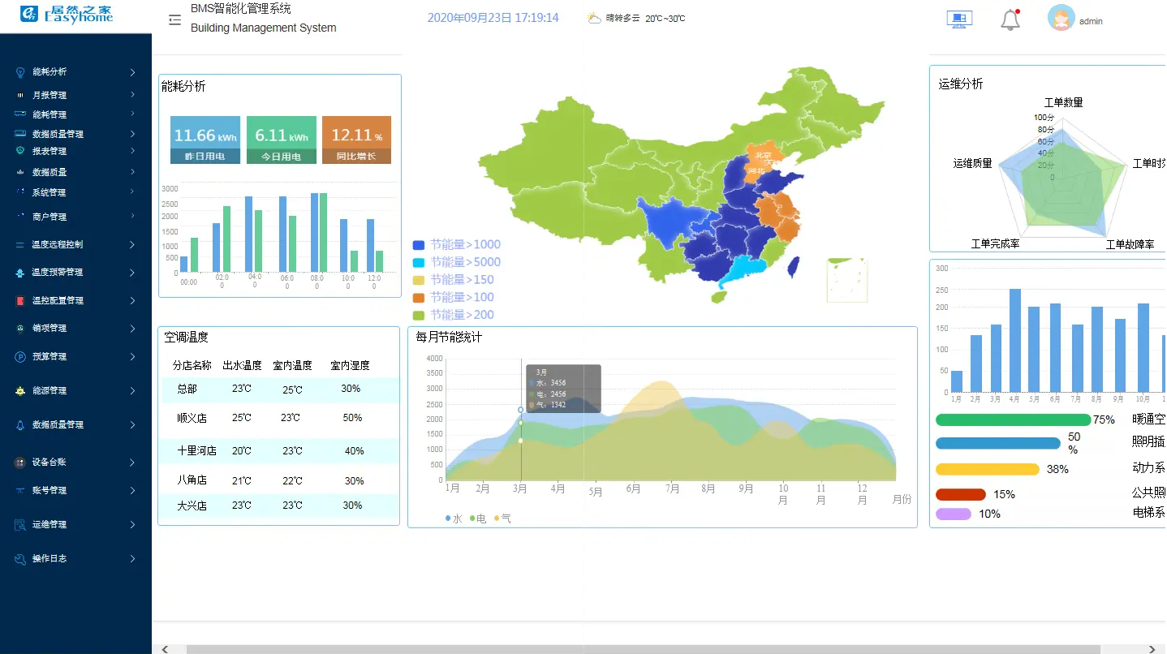This screenshot has height=654, width=1167.
Task: Toggle the 电 series in chart legend
Action: pos(477,518)
